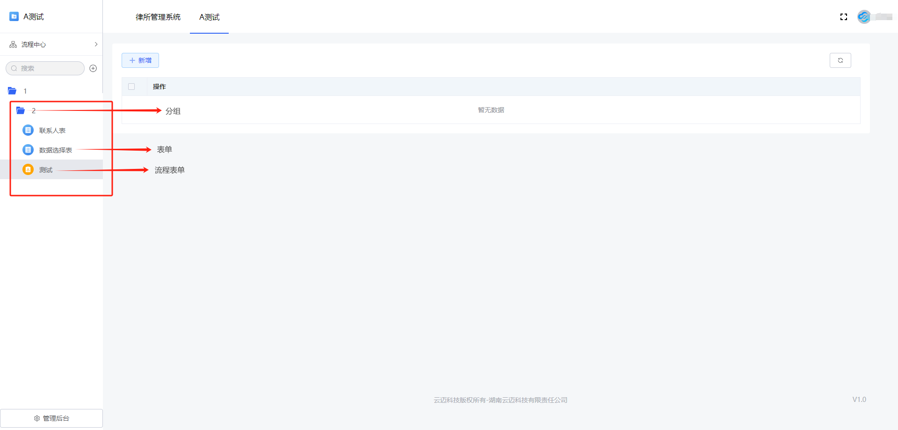Click the 新增 button
The width and height of the screenshot is (898, 430).
pyautogui.click(x=140, y=60)
